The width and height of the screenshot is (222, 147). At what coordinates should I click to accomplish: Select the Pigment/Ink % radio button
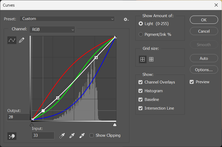pos(141,35)
